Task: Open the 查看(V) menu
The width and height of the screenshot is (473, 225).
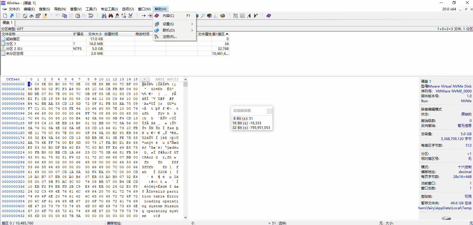Action: click(x=76, y=9)
